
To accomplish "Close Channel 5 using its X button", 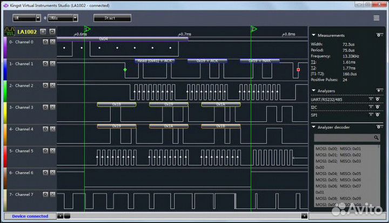I will coord(52,151).
